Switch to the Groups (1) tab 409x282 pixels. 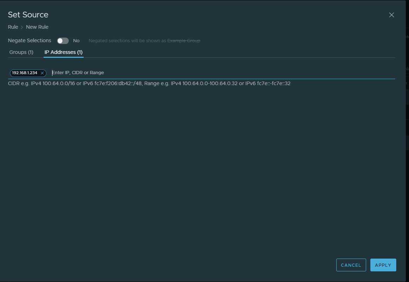point(21,52)
